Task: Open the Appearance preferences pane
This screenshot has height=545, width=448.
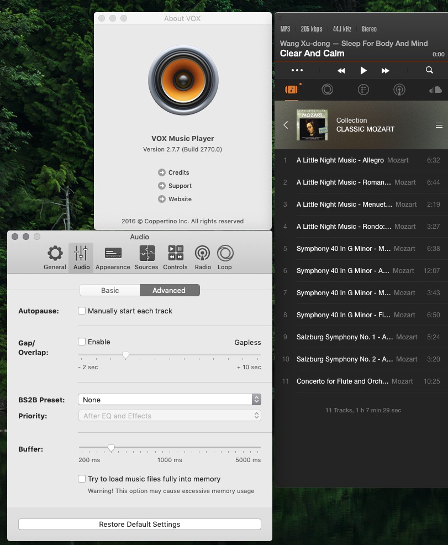Action: pyautogui.click(x=113, y=258)
